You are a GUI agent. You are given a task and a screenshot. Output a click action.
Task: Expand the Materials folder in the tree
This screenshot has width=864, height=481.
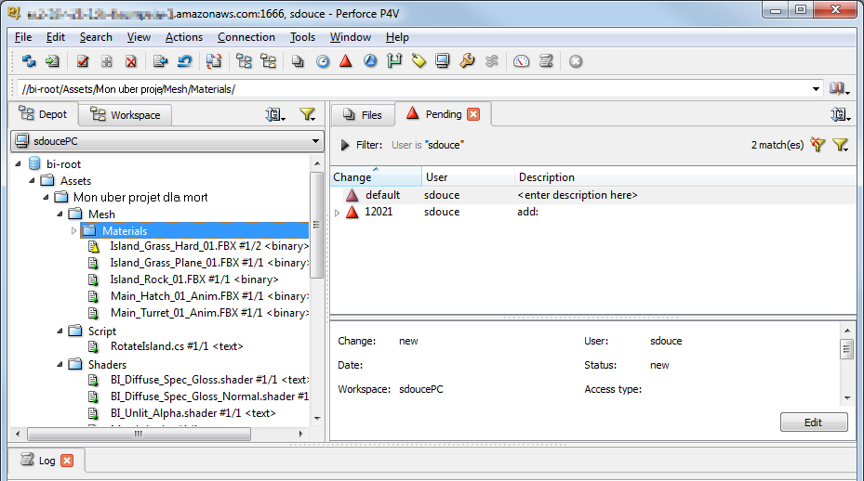coord(74,230)
